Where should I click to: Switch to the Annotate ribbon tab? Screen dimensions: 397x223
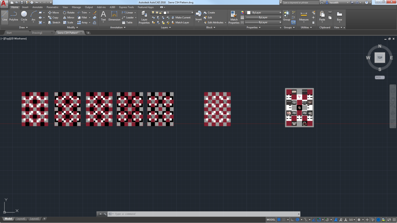(37, 7)
